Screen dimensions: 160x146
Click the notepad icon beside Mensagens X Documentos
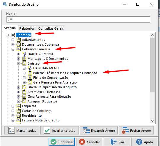tap(24, 59)
